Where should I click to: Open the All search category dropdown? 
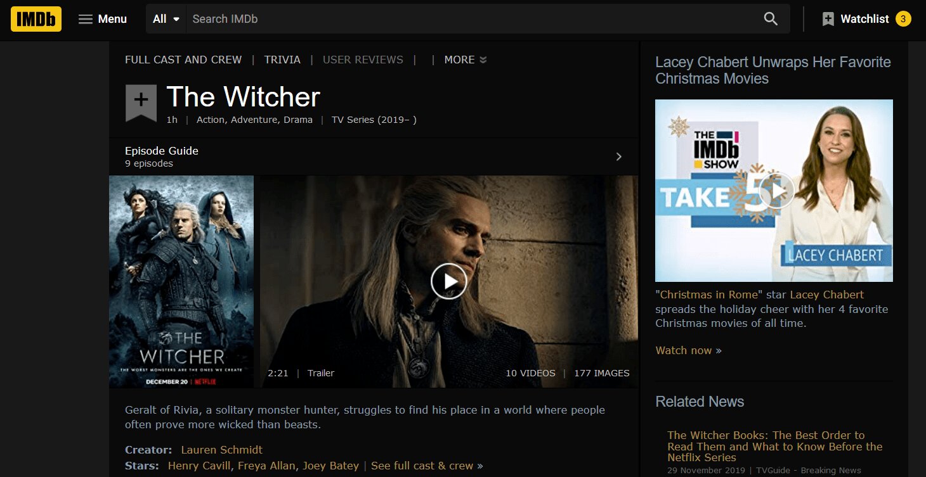165,19
